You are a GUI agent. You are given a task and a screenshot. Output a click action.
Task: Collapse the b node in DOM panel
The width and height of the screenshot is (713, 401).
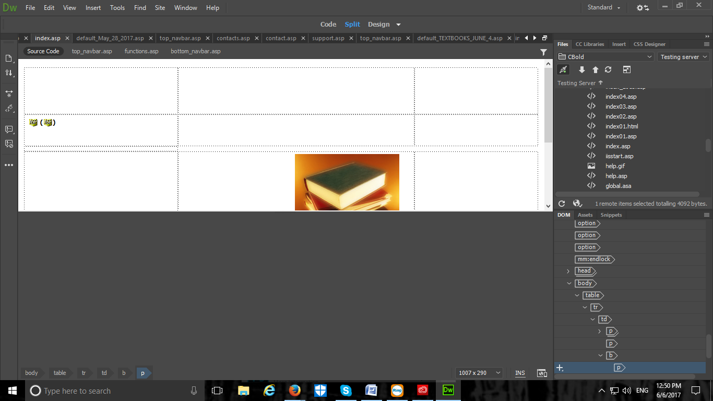click(600, 356)
